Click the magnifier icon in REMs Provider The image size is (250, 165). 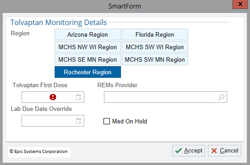(221, 97)
